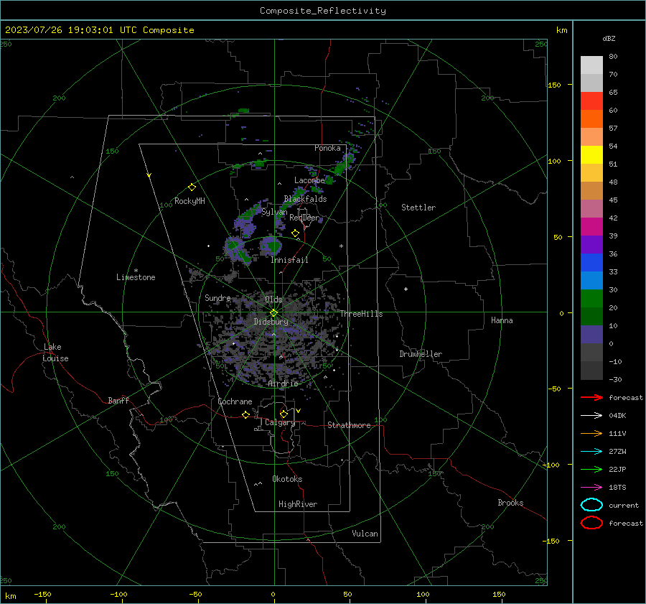Viewport: 646px width, 604px height.
Task: Click the yellow V marker northwest of RockyMH
Action: point(149,175)
